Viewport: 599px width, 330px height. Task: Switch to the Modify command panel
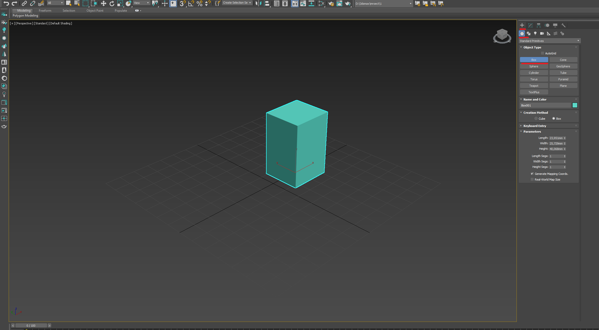(530, 25)
